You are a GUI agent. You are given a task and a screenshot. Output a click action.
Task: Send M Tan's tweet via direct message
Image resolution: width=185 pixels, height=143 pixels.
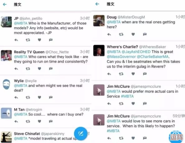51,121
